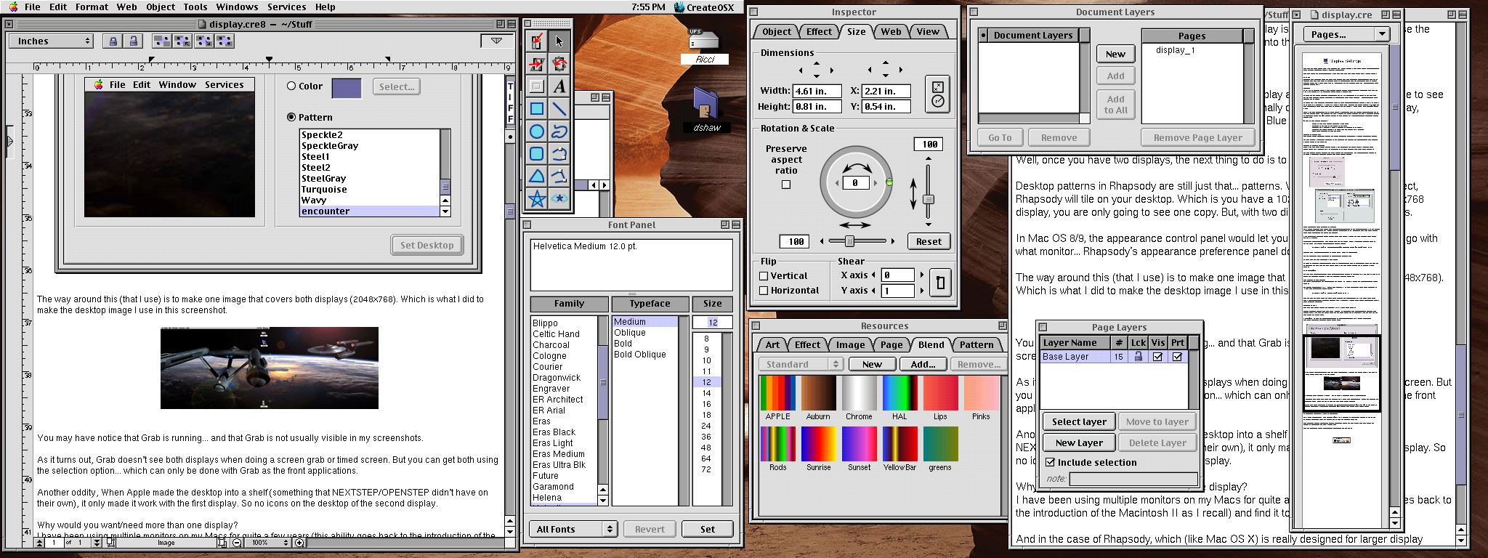
Task: Select the asterisk in brackets tool
Action: [559, 198]
